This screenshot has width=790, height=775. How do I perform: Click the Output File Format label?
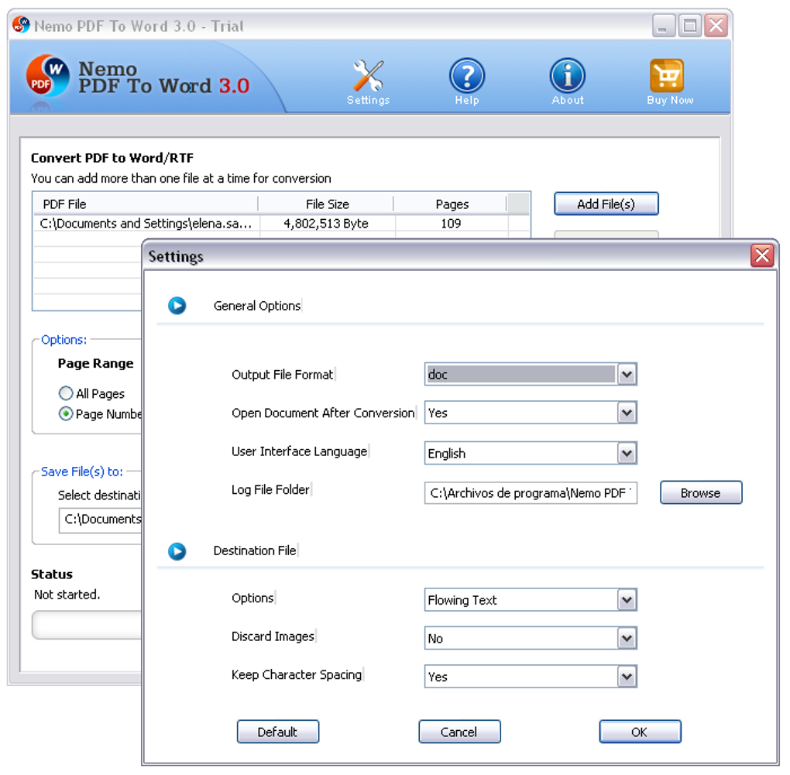click(x=282, y=375)
